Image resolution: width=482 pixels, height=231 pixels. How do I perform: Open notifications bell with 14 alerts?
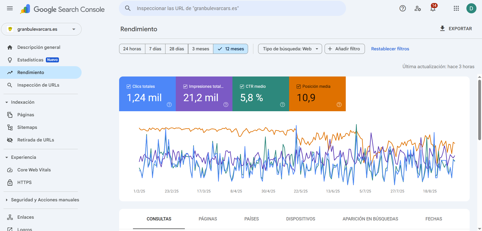433,8
